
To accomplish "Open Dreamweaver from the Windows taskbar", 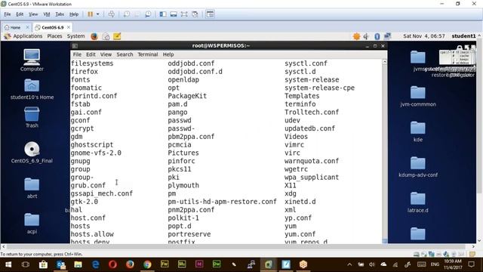I will [x=217, y=264].
